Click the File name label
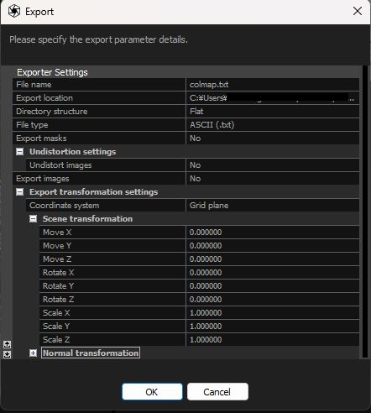Viewport: 371px width, 413px height. pyautogui.click(x=34, y=85)
